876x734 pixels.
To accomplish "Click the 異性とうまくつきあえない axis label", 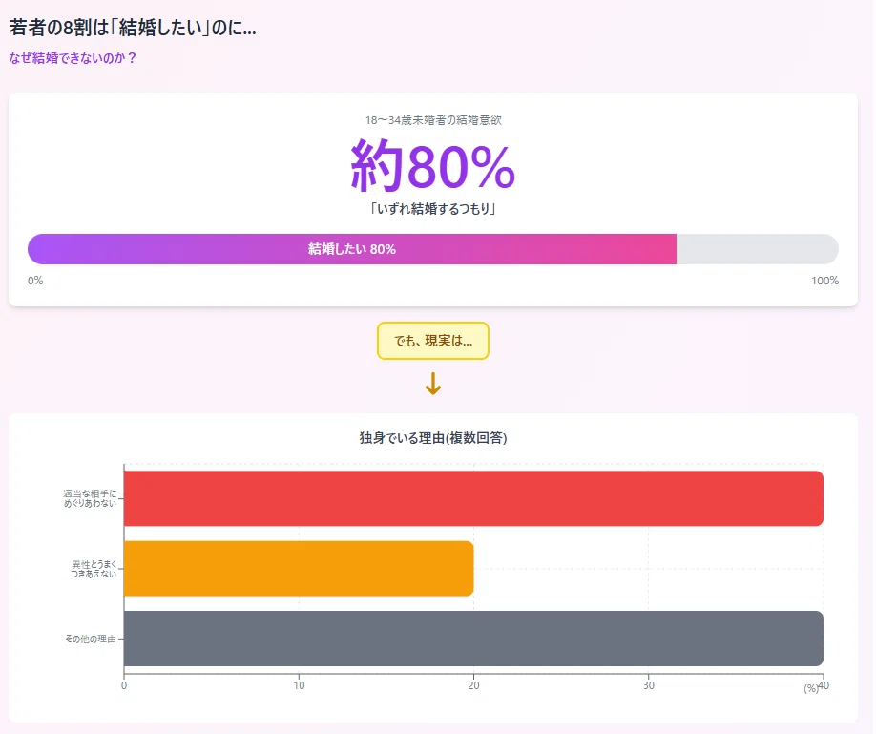I will [94, 569].
